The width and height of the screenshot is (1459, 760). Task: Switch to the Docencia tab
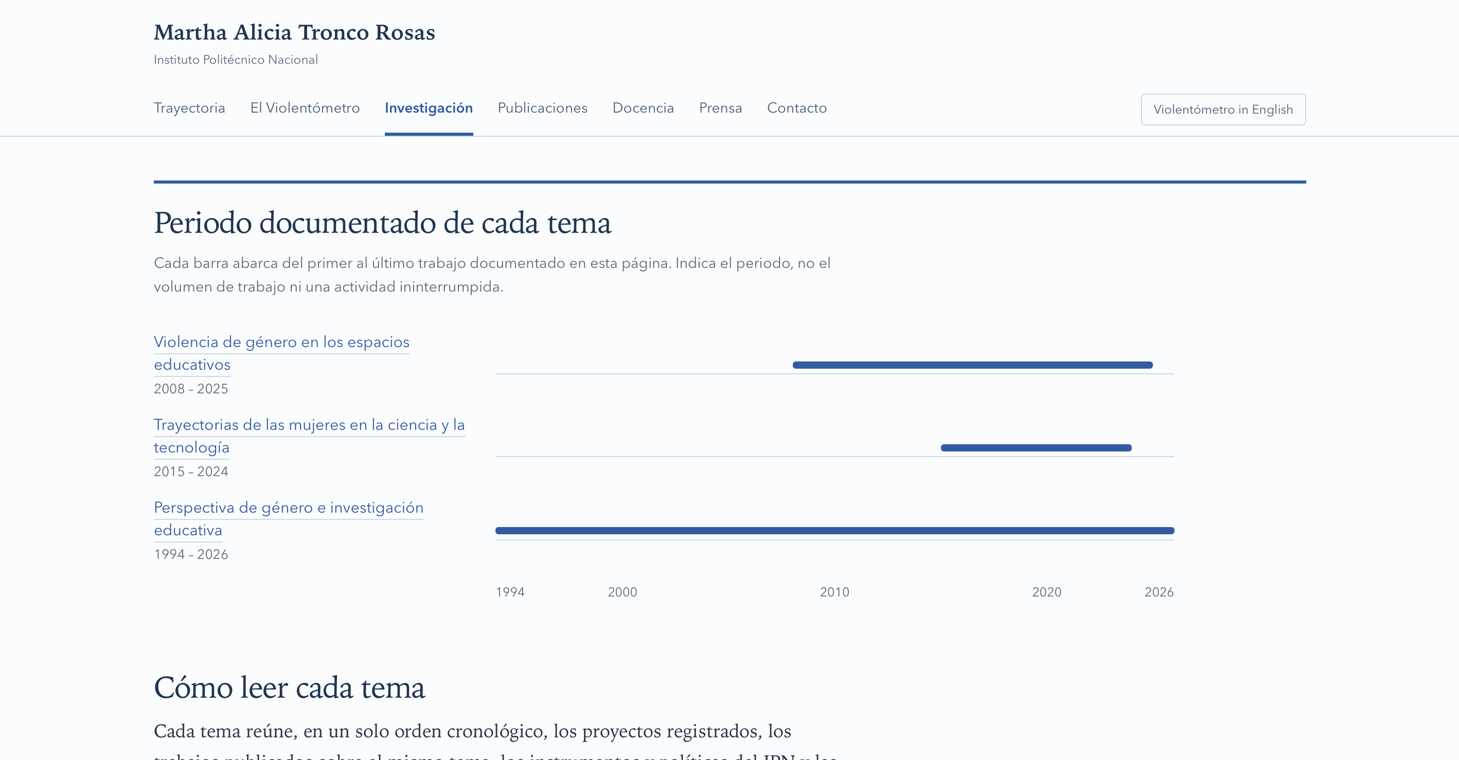(x=643, y=107)
